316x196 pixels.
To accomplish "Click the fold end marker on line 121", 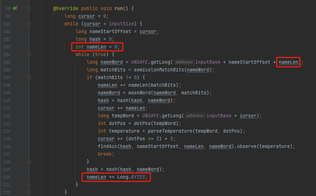I will 29,185.
